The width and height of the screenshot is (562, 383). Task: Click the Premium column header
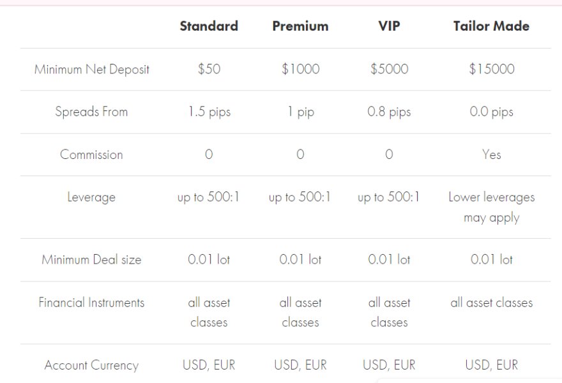[x=300, y=26]
